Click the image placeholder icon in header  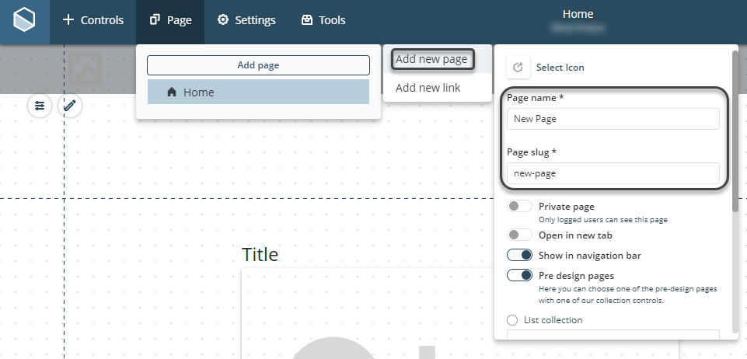(85, 68)
